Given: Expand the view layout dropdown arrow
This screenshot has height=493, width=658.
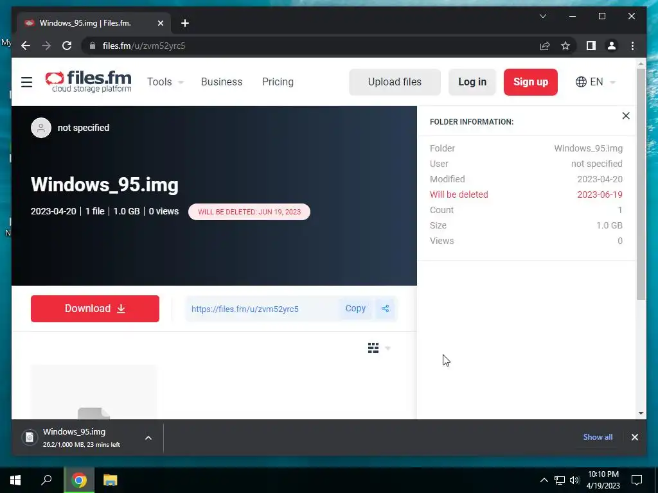Looking at the screenshot, I should 387,349.
